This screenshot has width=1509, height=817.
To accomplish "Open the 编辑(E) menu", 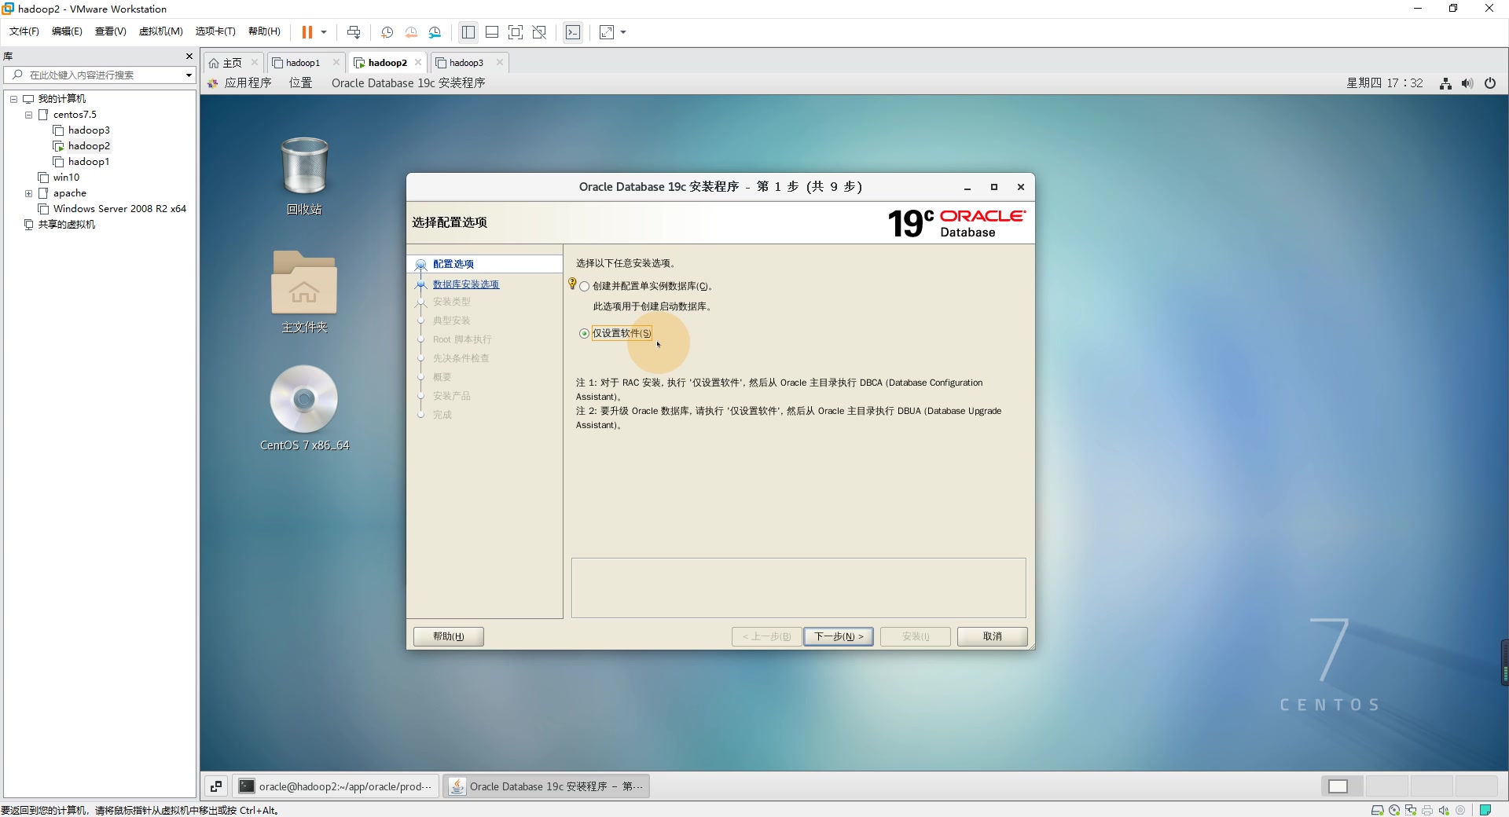I will [67, 31].
